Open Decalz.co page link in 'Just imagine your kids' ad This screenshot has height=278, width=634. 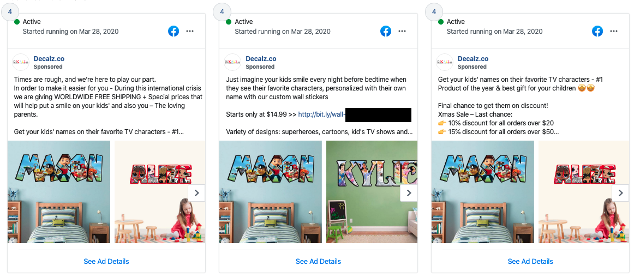click(261, 58)
